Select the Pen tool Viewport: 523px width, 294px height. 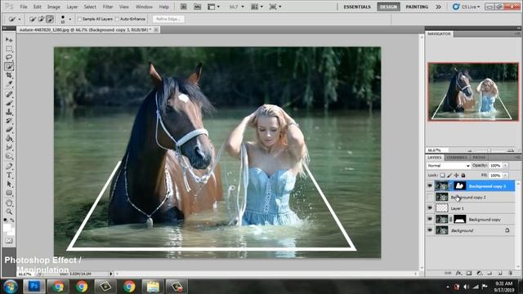point(9,166)
